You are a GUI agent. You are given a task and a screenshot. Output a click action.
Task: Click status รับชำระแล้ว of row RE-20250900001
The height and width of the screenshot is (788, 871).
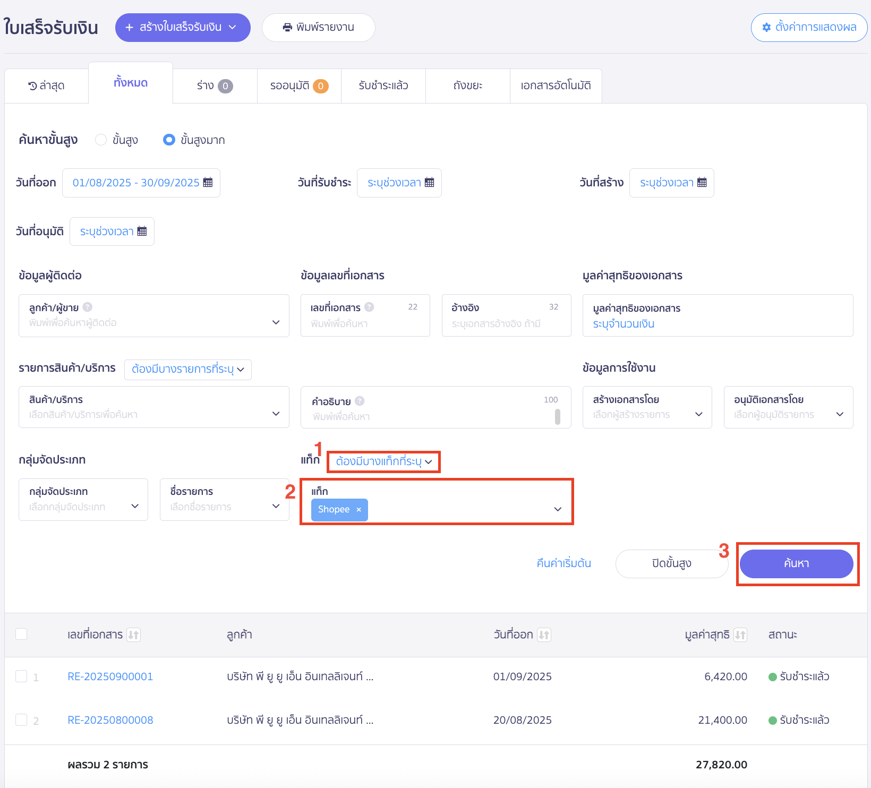(799, 676)
